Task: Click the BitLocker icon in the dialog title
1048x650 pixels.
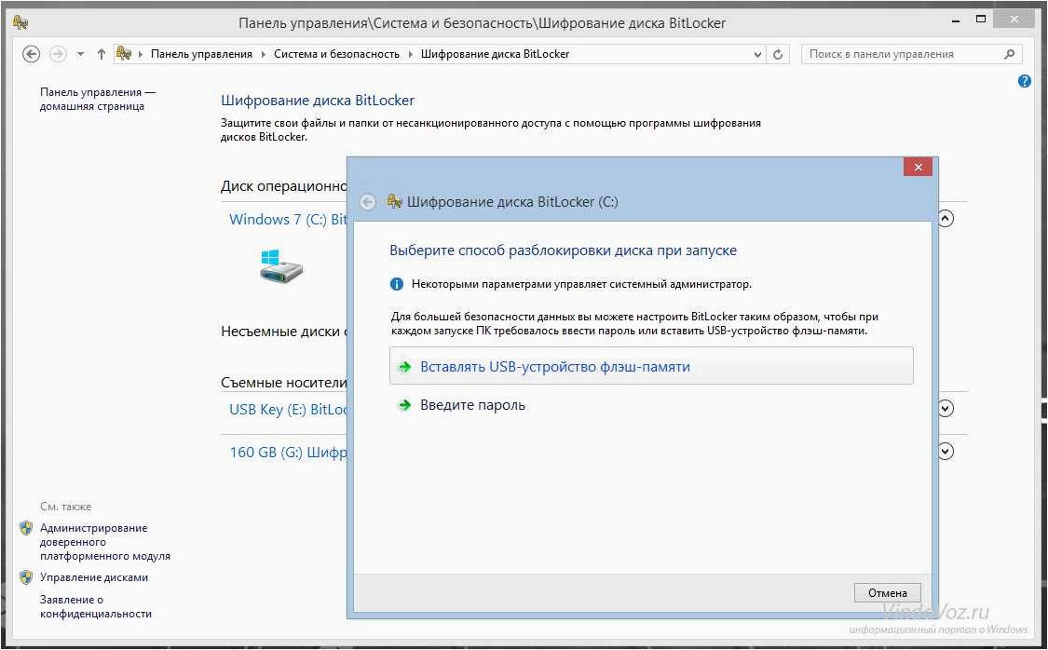Action: coord(394,201)
